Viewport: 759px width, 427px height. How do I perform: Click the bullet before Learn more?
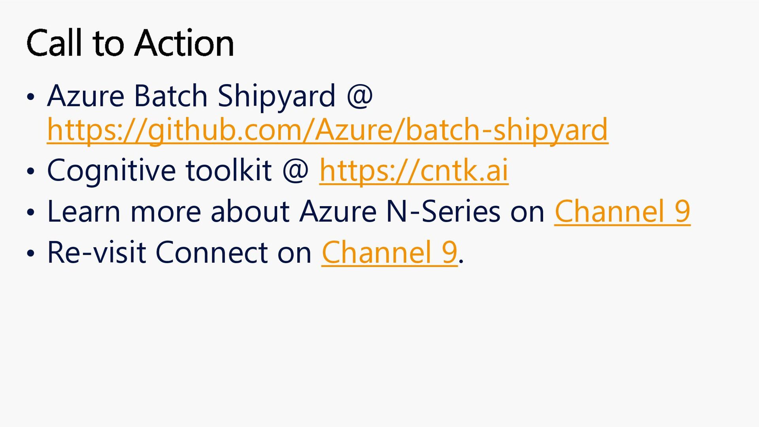pos(31,213)
